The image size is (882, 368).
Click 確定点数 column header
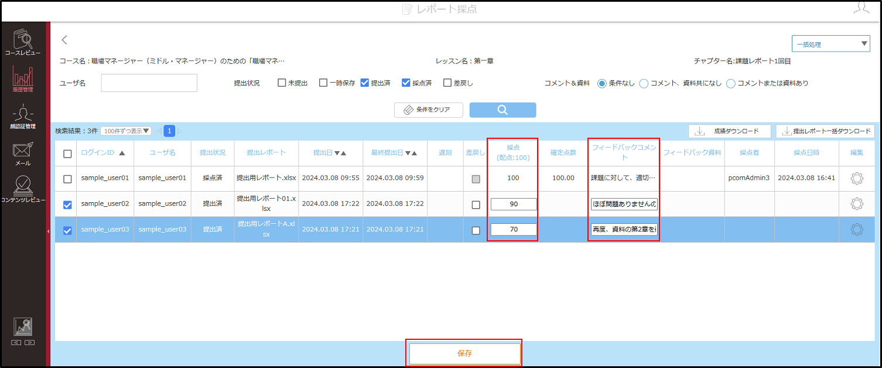pos(563,152)
